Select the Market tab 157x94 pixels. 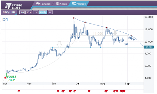pos(79,4)
